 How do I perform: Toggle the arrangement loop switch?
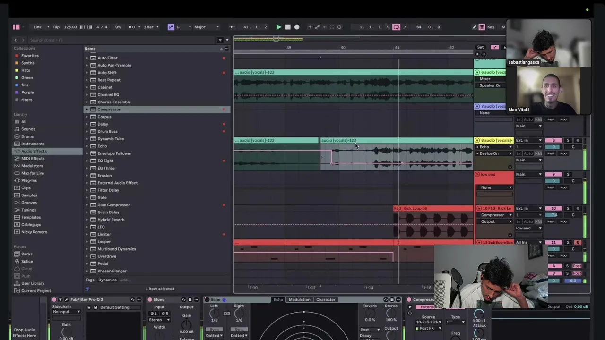click(396, 27)
